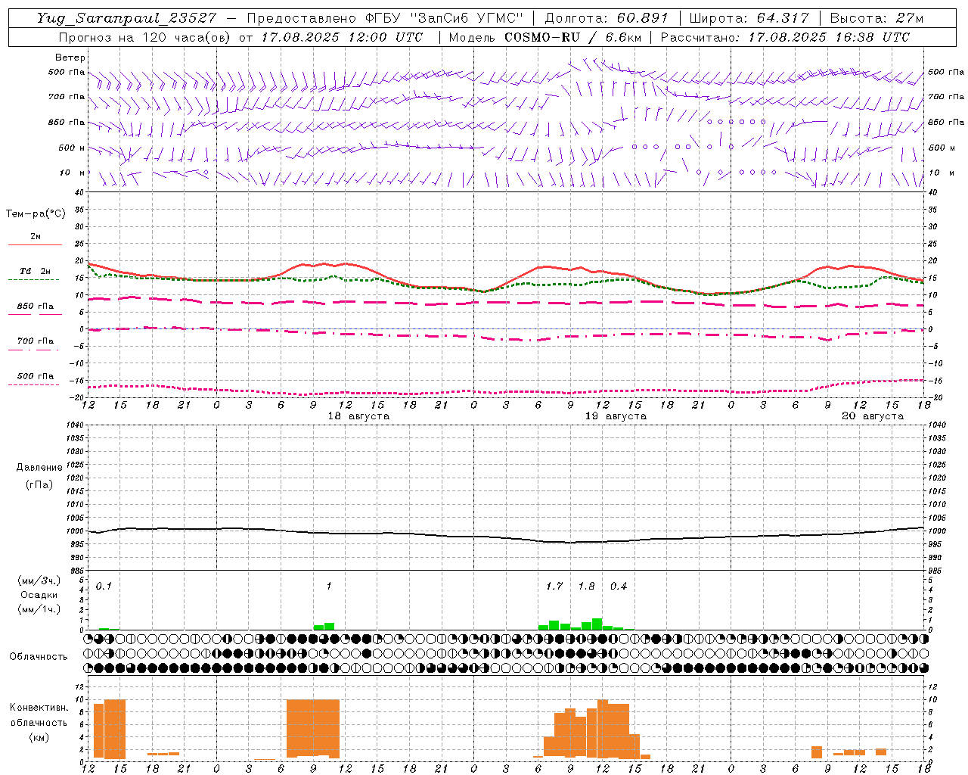Click the '500 м' label left of wind panel
Image resolution: width=968 pixels, height=775 pixels.
tap(72, 148)
